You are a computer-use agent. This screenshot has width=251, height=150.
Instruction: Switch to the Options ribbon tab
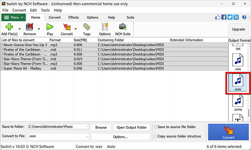pos(92,17)
